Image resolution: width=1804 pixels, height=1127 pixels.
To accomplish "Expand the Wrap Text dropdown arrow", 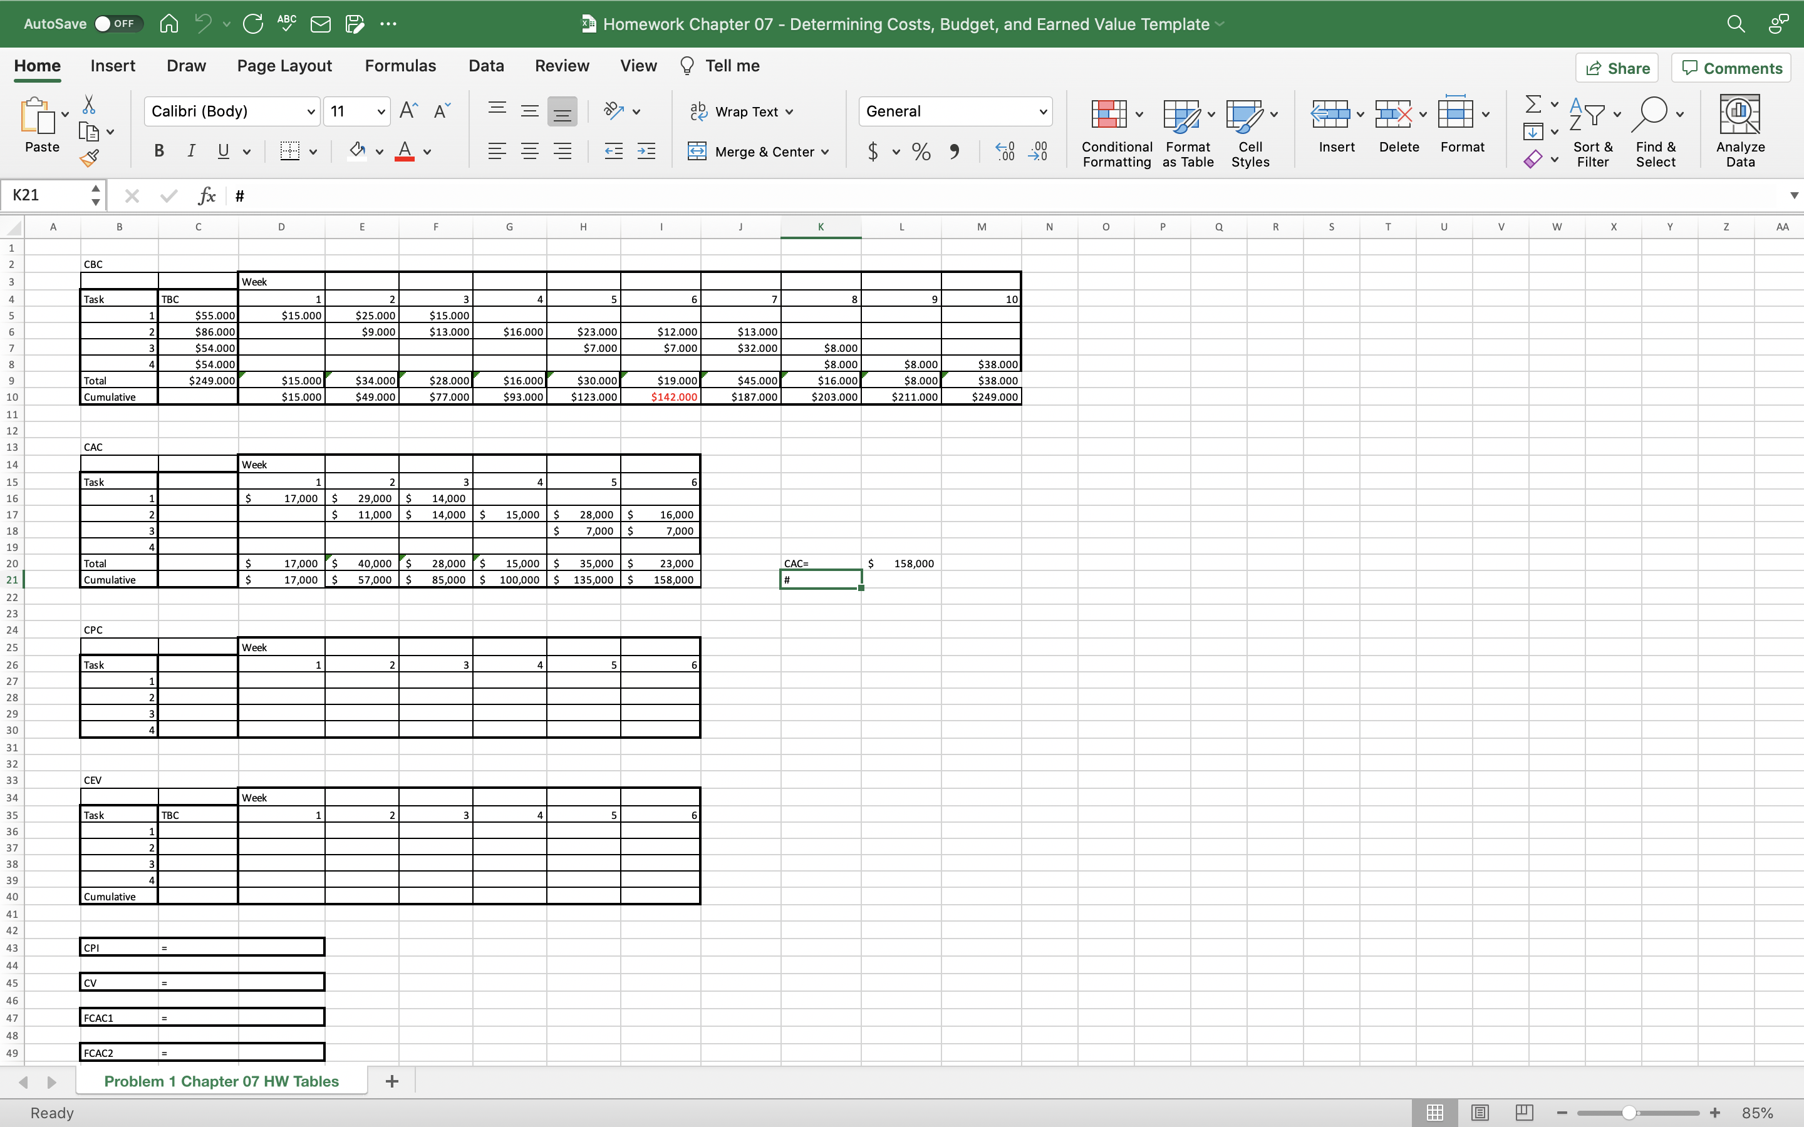I will point(789,112).
